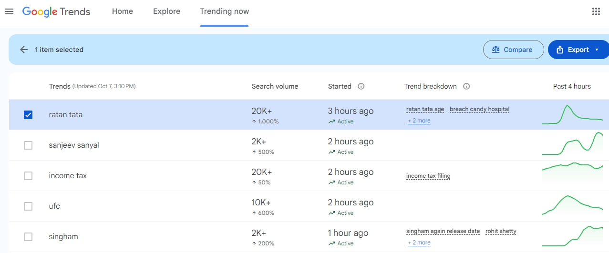Click the Compare button
This screenshot has height=253, width=609.
pyautogui.click(x=513, y=50)
